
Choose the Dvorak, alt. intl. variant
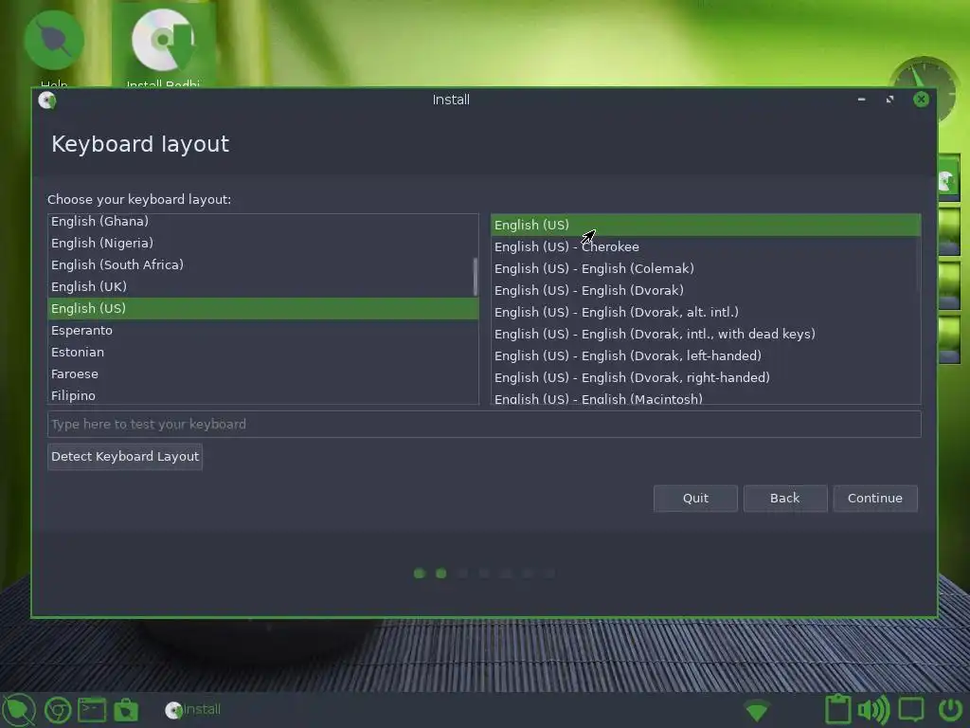(x=705, y=312)
